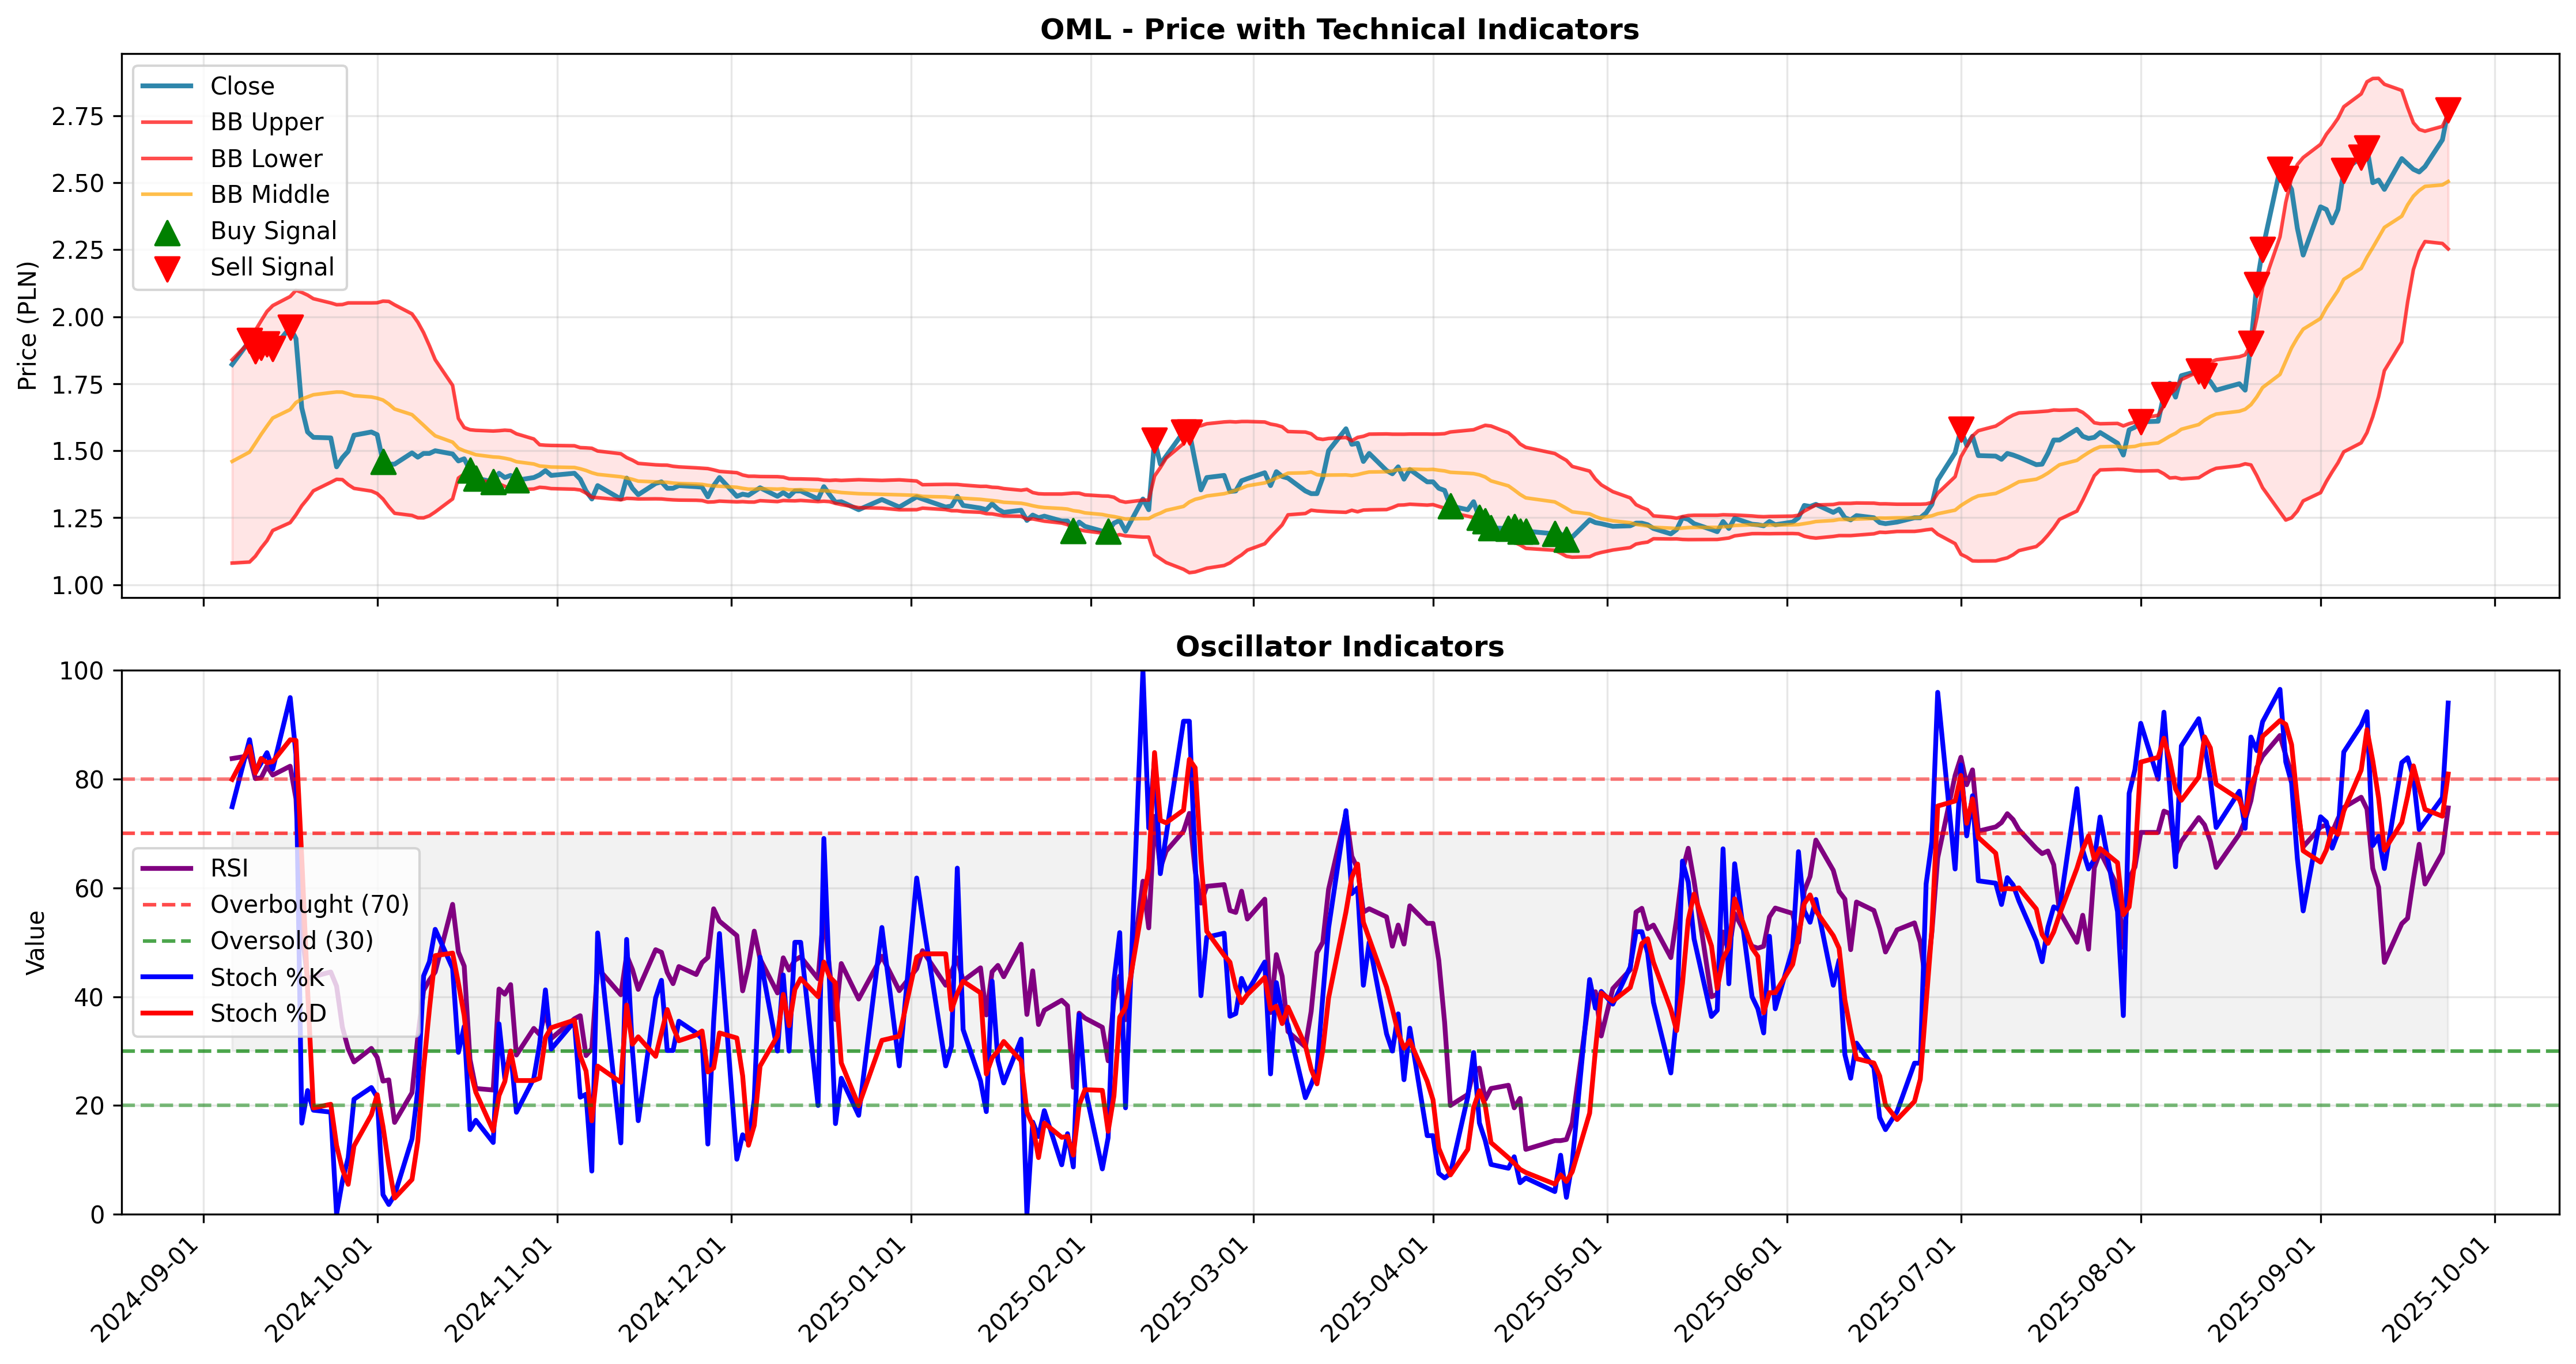Click the 'Value' y-axis label
This screenshot has width=2576, height=1364.
pos(36,942)
